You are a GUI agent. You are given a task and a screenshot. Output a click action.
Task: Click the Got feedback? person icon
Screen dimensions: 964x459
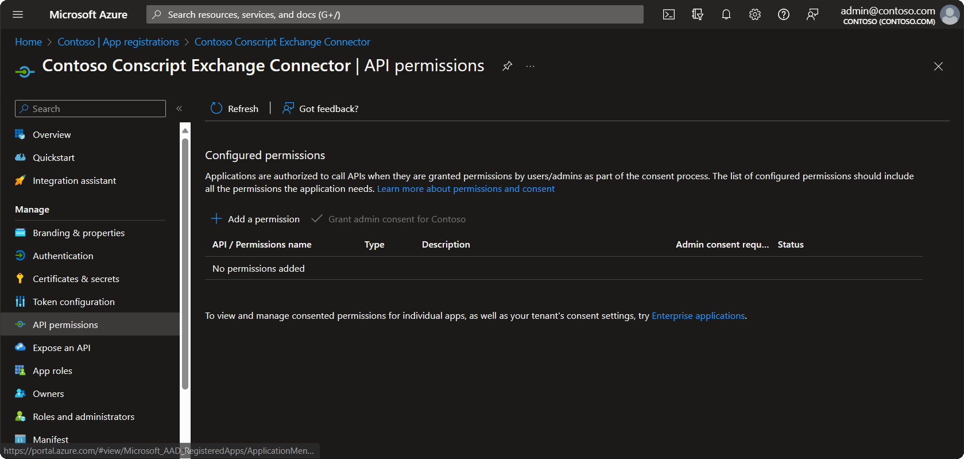point(288,108)
